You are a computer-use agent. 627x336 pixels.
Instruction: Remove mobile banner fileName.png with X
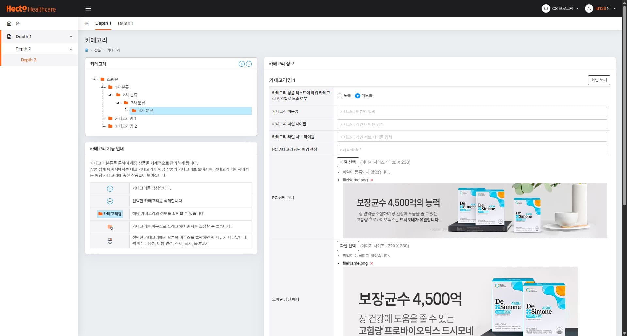pos(372,263)
